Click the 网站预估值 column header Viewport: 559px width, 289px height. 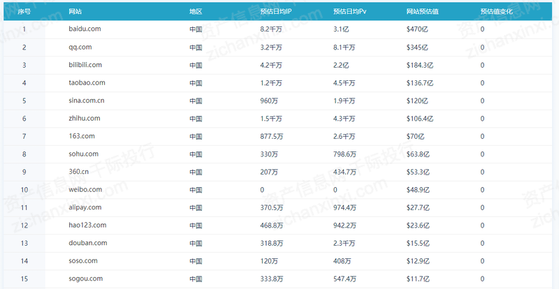pyautogui.click(x=422, y=11)
